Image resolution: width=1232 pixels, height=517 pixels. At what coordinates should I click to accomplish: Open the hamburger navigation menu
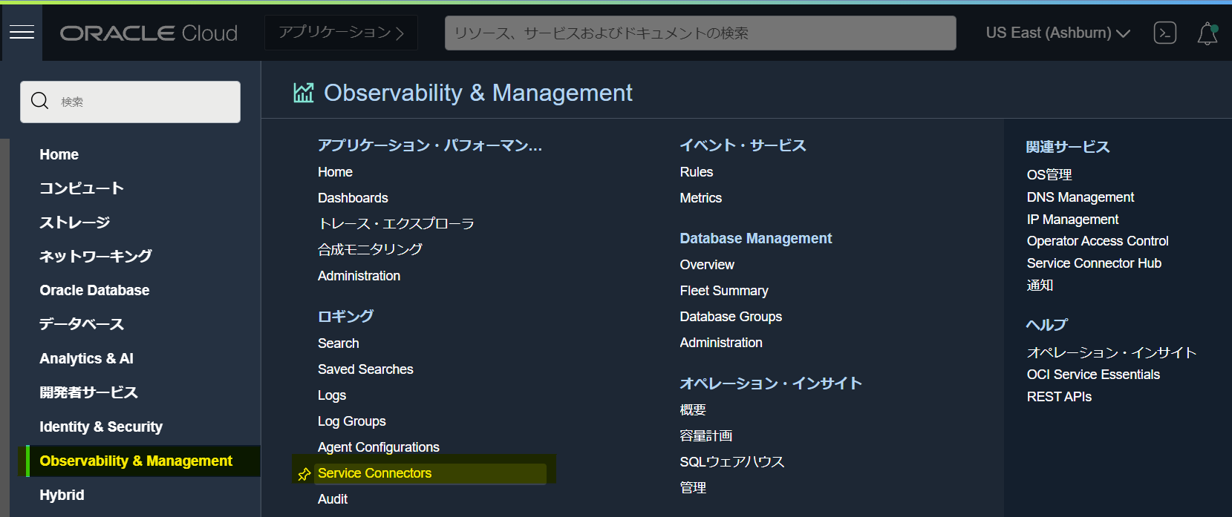click(22, 33)
